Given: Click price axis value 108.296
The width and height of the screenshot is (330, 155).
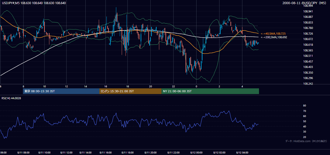Looking at the screenshot, I should tap(308, 78).
